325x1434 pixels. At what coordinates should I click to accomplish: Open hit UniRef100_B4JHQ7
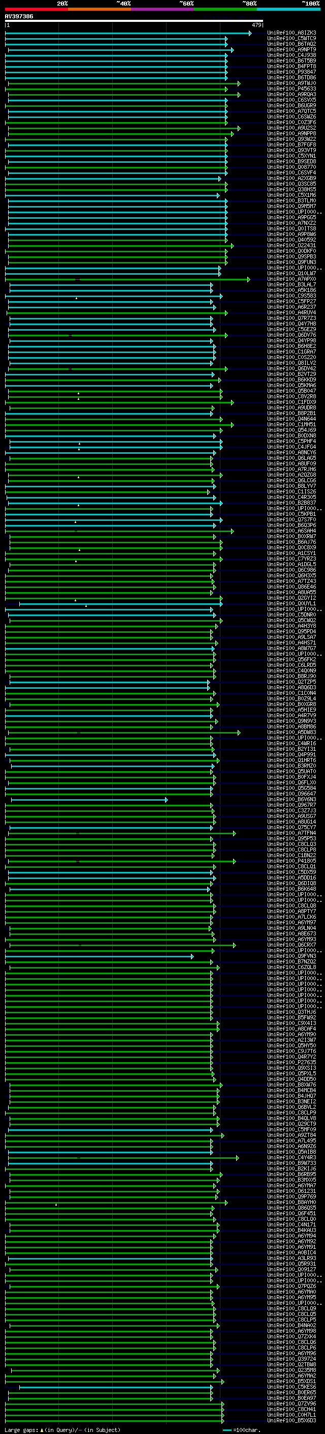(291, 1096)
